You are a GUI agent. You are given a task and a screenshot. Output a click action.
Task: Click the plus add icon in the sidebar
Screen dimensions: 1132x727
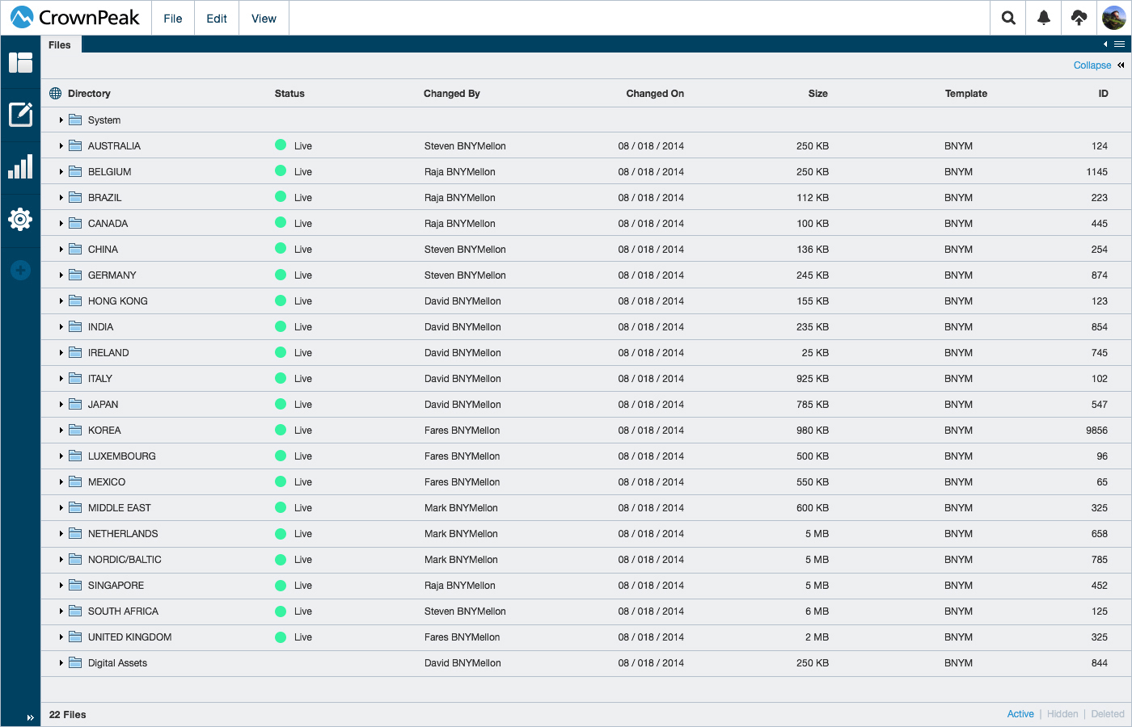click(20, 270)
